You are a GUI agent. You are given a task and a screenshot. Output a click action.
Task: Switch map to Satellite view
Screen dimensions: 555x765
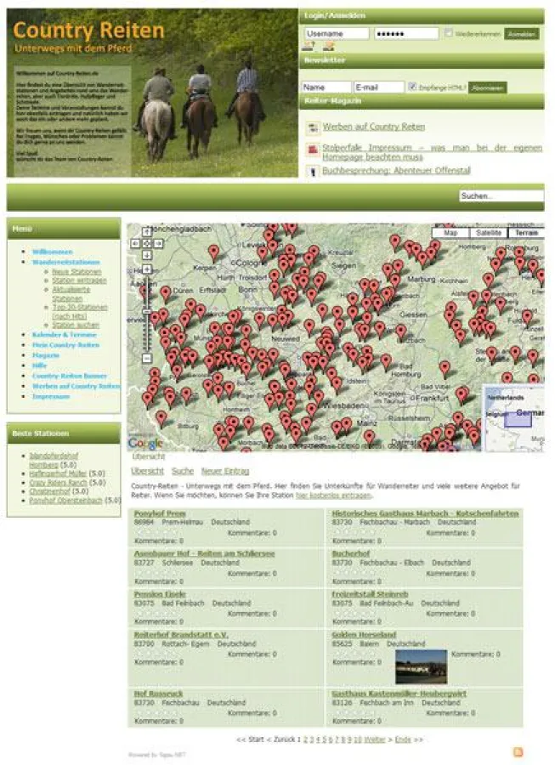488,232
